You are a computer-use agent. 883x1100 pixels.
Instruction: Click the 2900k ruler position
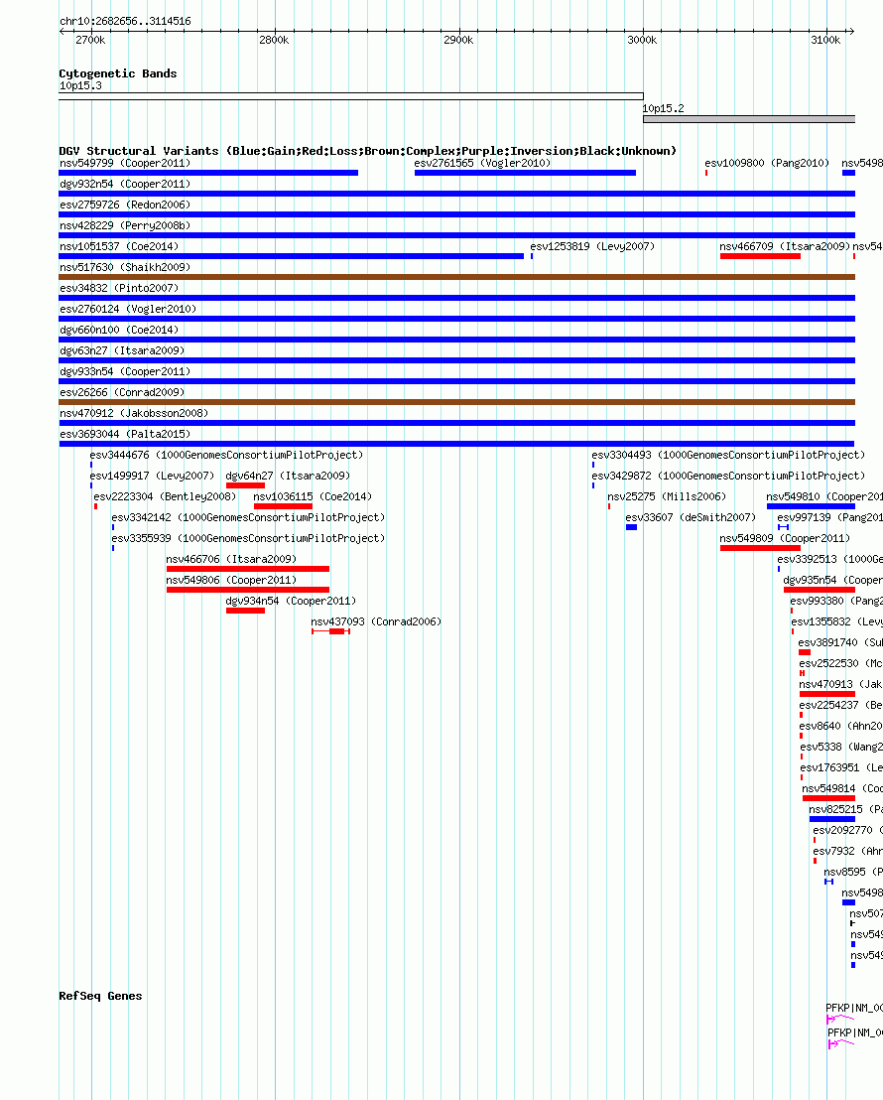(x=458, y=40)
